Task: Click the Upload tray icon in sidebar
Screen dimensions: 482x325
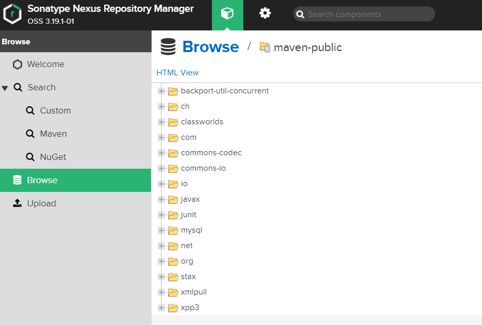Action: (x=17, y=203)
